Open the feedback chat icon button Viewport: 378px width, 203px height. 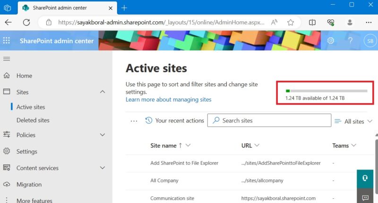[x=365, y=197]
